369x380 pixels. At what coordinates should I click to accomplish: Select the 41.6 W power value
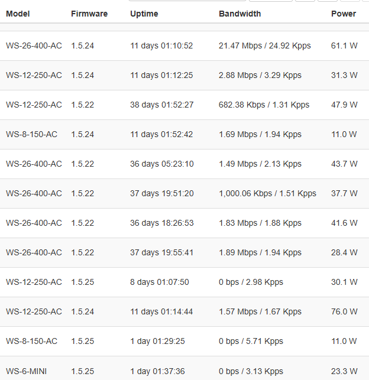pos(344,223)
